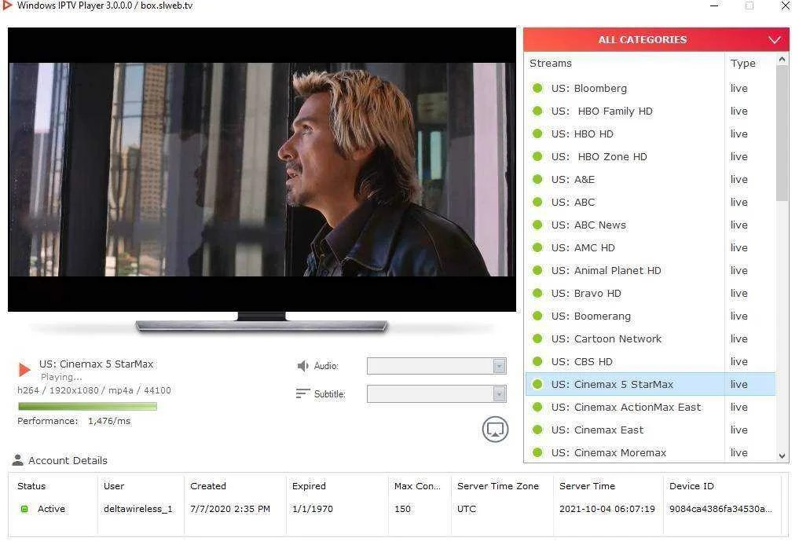The image size is (799, 545).
Task: Click the speaker icon next to Audio
Action: pos(302,366)
